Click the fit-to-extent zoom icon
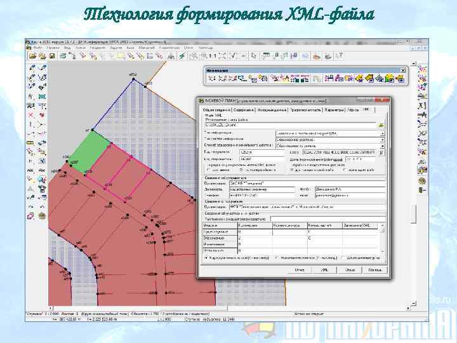 coord(222,56)
